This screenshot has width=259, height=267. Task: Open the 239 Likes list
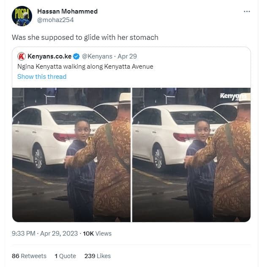(x=98, y=256)
